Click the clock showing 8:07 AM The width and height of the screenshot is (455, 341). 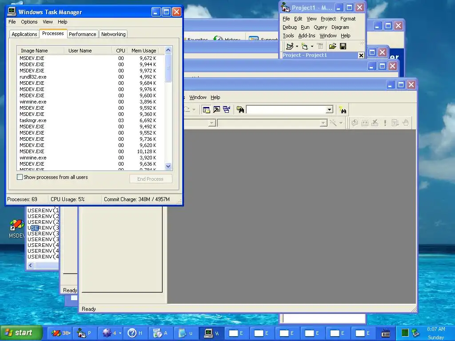tap(436, 329)
